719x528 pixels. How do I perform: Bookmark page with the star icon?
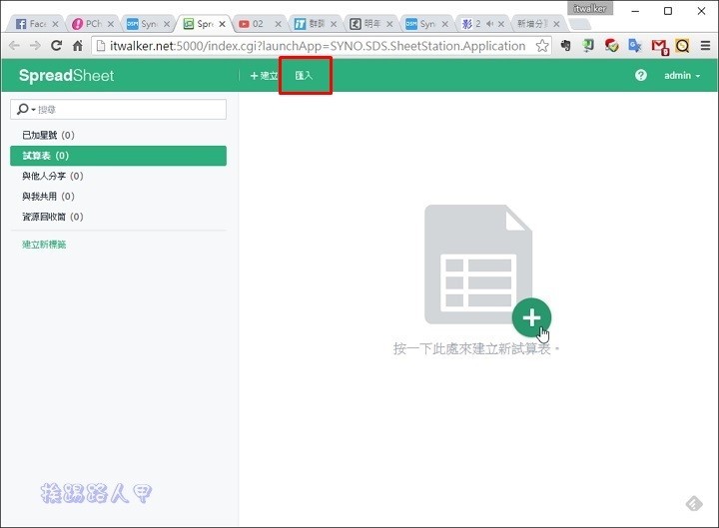(x=542, y=46)
